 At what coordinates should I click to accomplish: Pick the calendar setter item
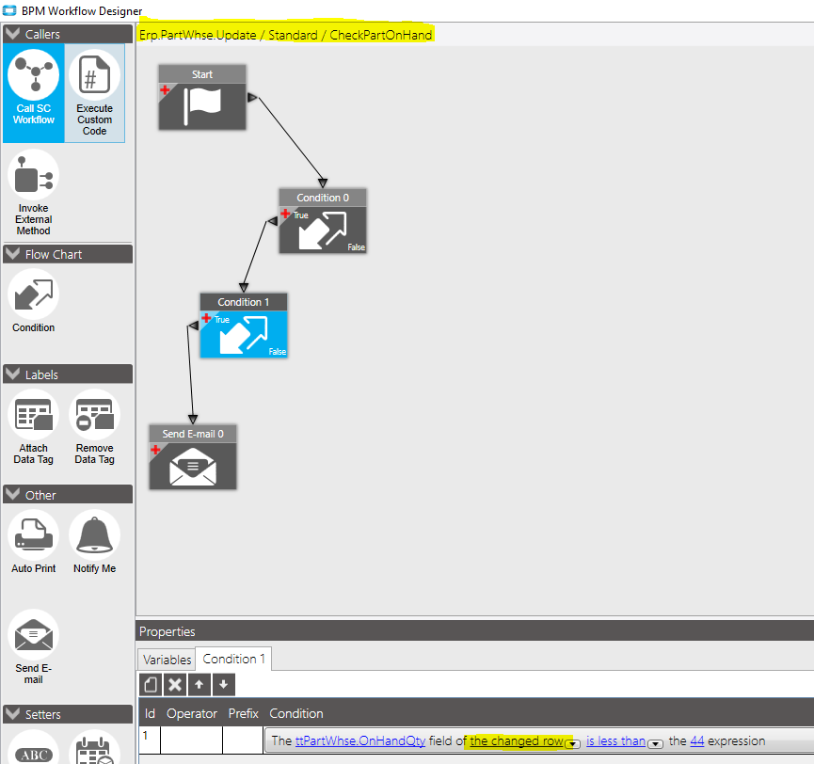pos(94,748)
